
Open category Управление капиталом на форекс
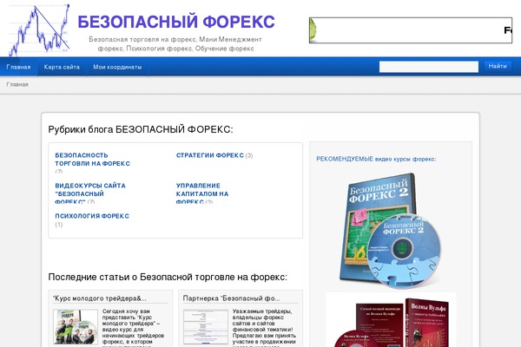coord(202,193)
